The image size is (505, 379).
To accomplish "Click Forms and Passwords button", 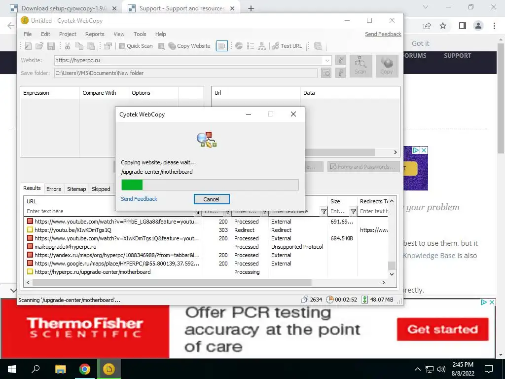I will coord(363,167).
